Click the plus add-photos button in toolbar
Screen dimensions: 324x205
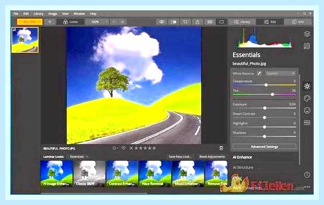coord(50,22)
